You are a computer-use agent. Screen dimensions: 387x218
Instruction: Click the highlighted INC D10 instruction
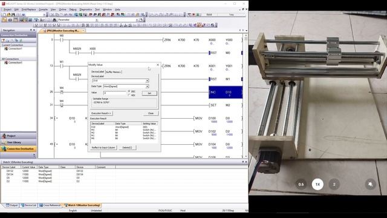[226, 92]
